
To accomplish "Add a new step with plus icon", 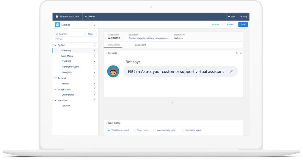I will (172, 103).
